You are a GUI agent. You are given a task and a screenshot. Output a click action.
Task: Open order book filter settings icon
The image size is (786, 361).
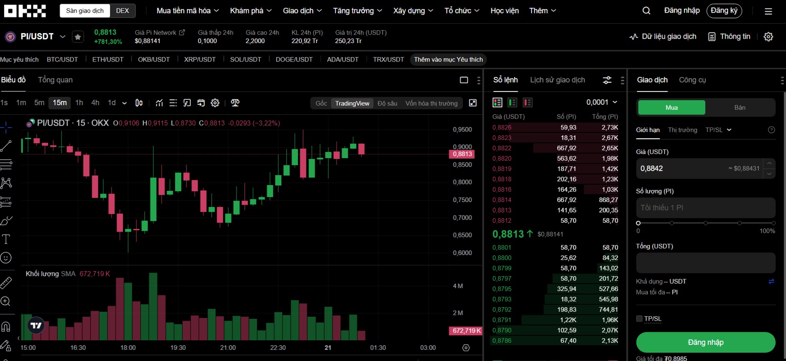point(607,80)
